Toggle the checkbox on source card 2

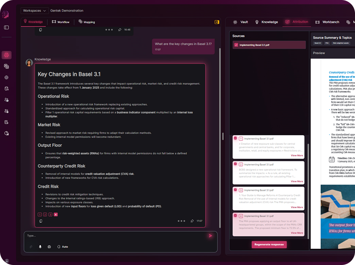pyautogui.click(x=235, y=163)
